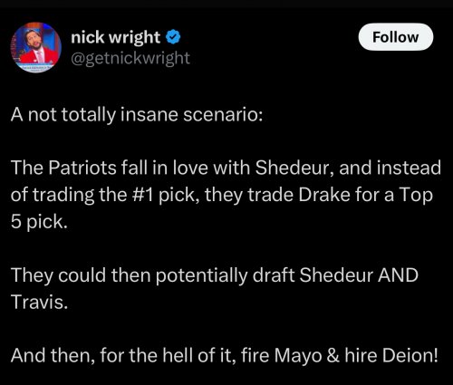Follow nick wright
This screenshot has height=385, width=453.
396,37
